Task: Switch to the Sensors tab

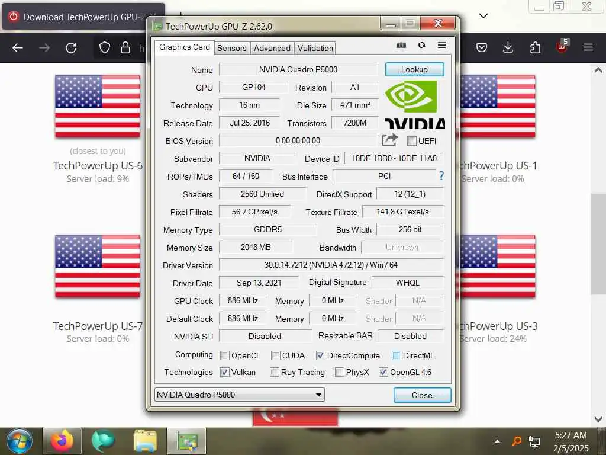Action: (x=231, y=48)
